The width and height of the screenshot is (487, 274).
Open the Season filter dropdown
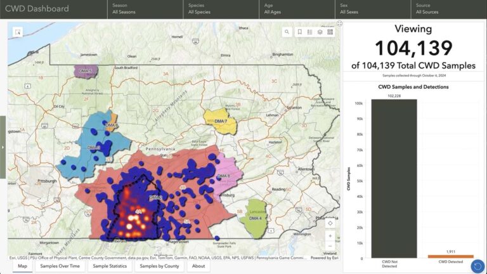tap(145, 9)
